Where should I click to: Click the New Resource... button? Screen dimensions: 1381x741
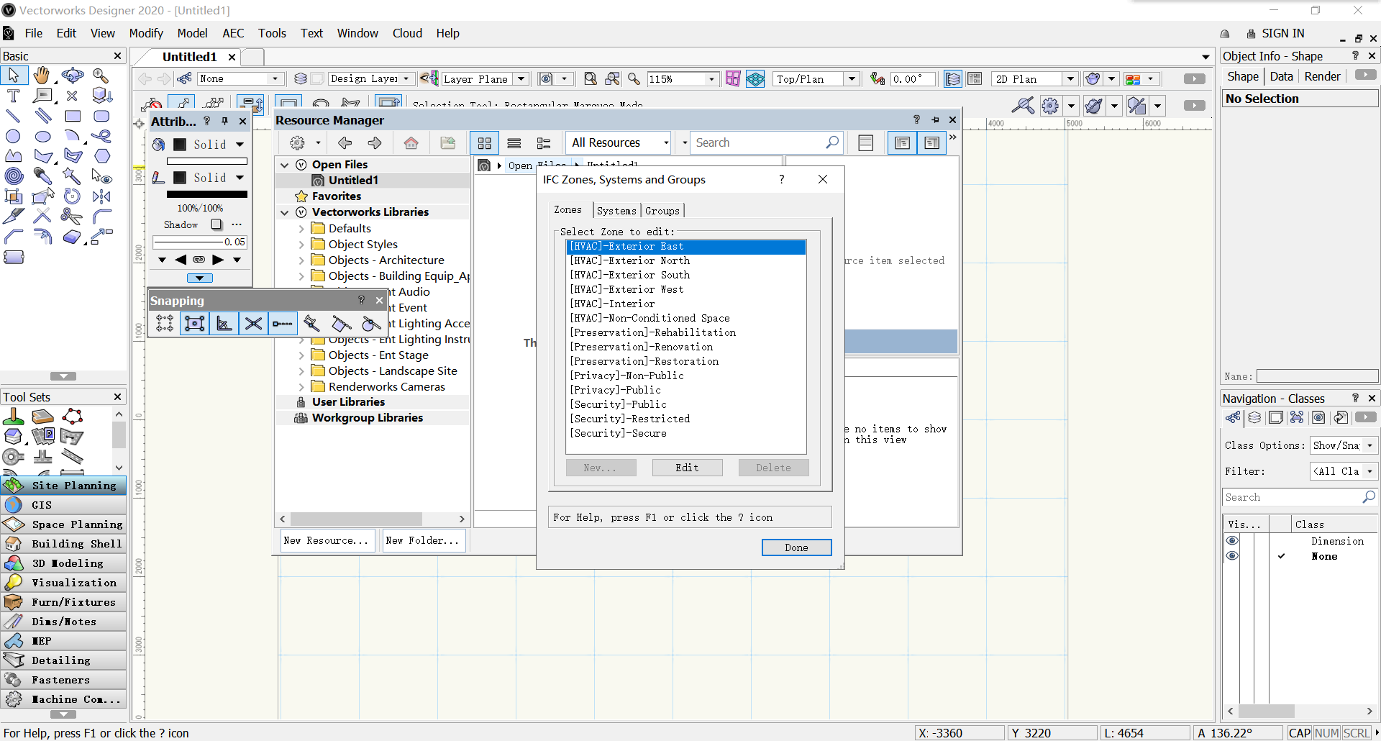click(x=326, y=540)
